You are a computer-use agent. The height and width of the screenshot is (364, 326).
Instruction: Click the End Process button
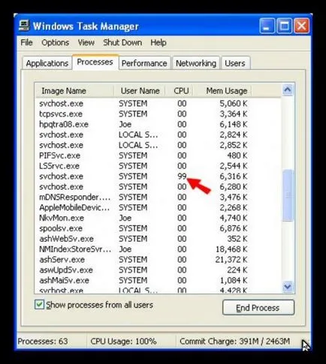(x=258, y=308)
